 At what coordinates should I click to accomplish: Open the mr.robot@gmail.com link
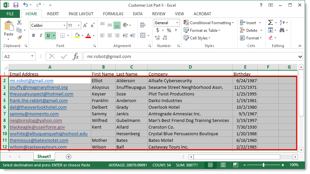(x=31, y=81)
